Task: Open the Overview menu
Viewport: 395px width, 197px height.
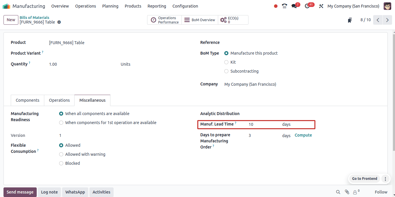Action: [x=60, y=6]
